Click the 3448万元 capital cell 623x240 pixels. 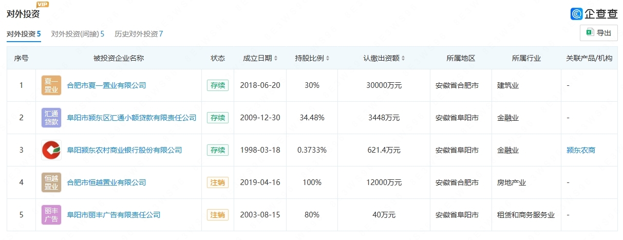click(384, 118)
